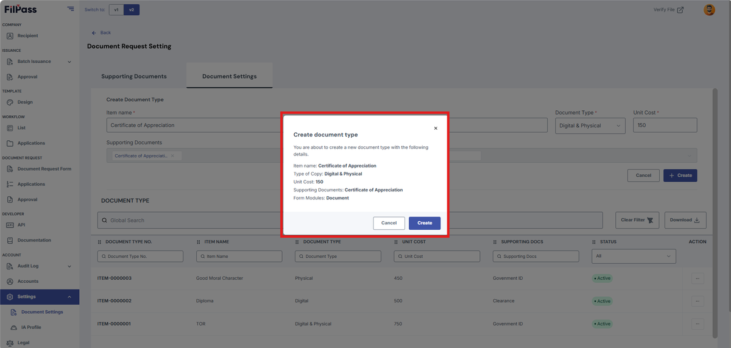This screenshot has height=348, width=731.
Task: Click the Document Type No. filter field
Action: click(x=140, y=257)
